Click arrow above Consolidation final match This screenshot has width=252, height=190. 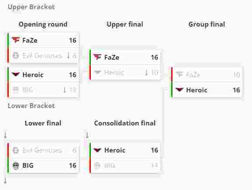87,135
